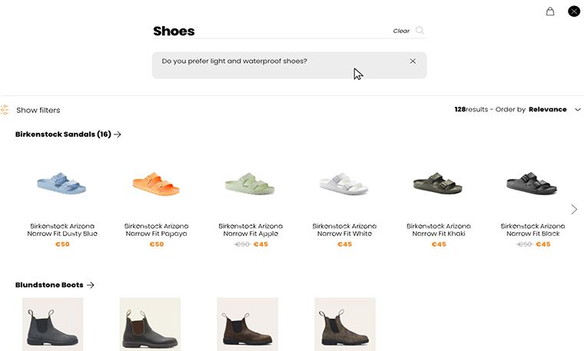Close the search overlay with black X
This screenshot has width=584, height=351.
tap(574, 12)
